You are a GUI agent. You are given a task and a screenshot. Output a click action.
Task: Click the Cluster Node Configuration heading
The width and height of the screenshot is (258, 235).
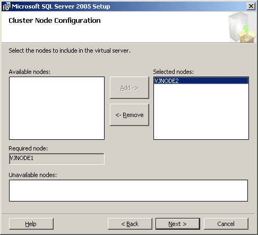[x=55, y=21]
